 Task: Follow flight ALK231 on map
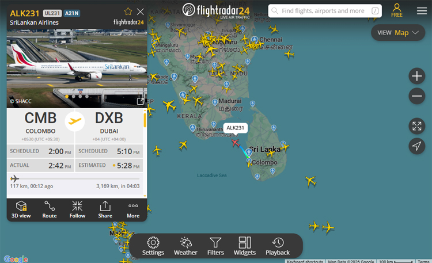click(77, 209)
